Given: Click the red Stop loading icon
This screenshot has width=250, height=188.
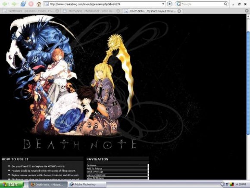Looking at the screenshot, I should tap(31, 4).
